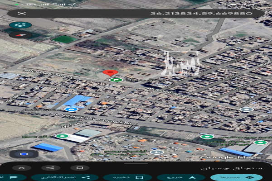Tap the green marker beside the red pin
The image size is (272, 181).
click(x=116, y=80)
